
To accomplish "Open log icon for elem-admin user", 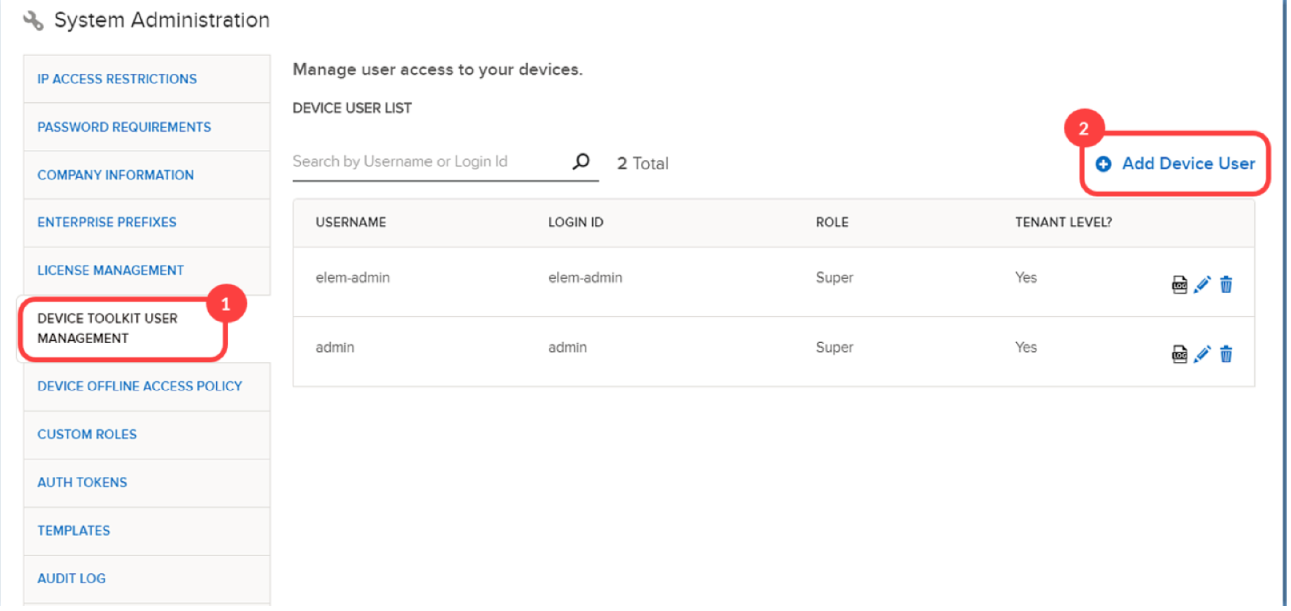I will 1179,285.
